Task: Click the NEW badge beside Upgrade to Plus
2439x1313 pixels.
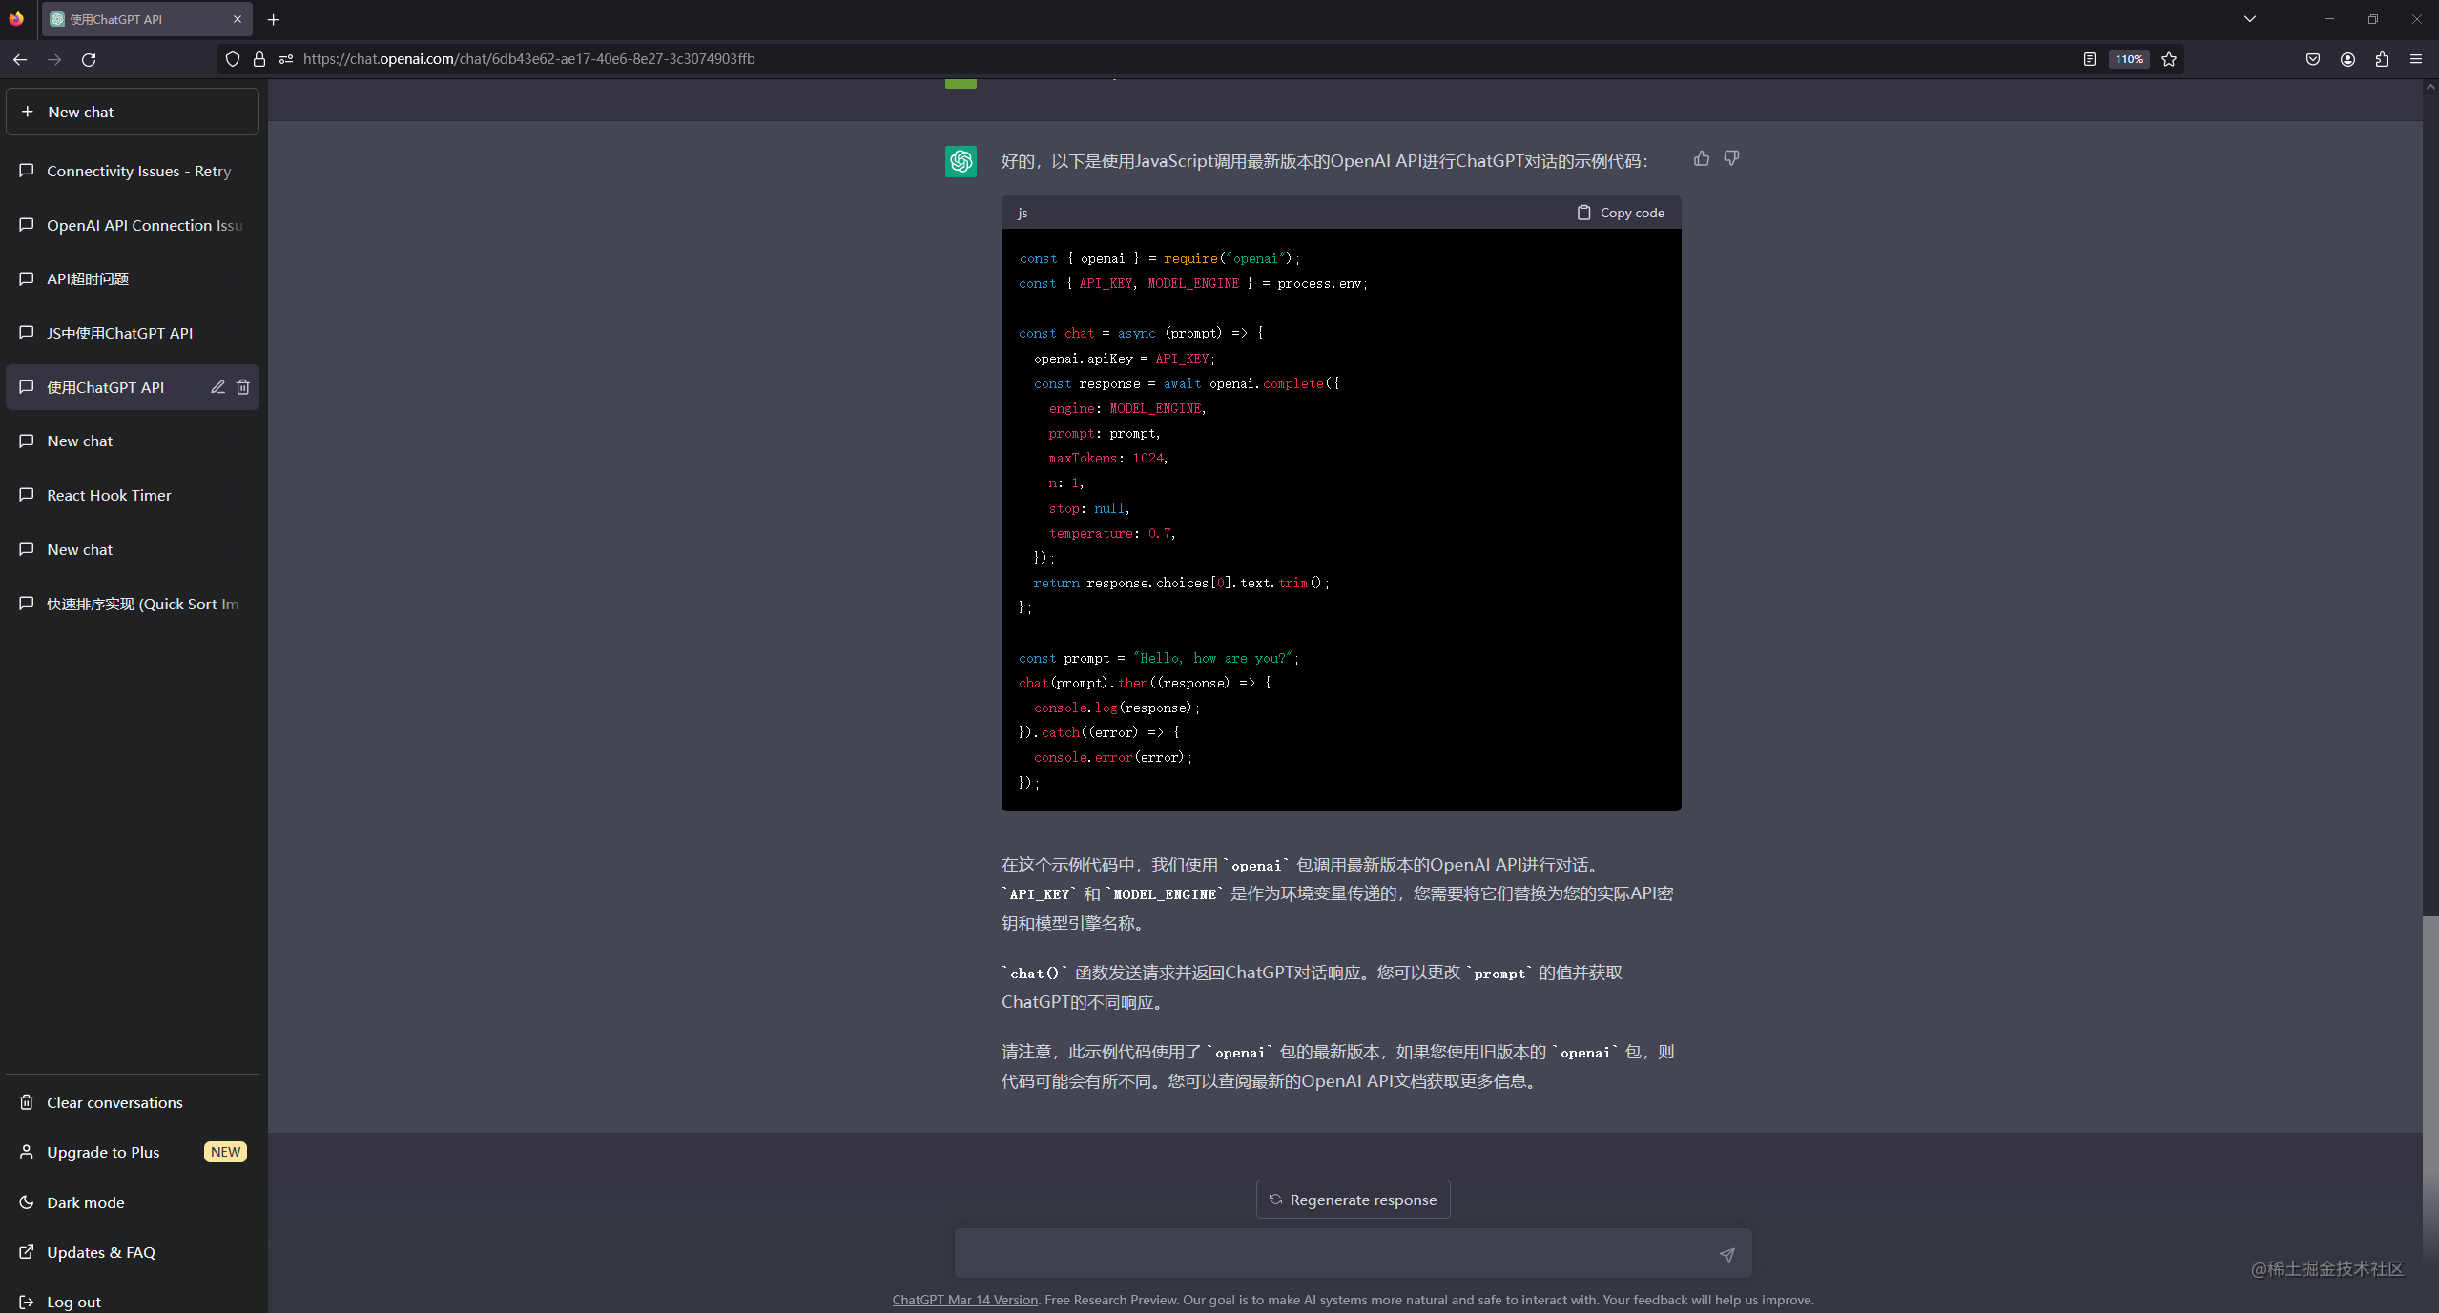Action: [x=225, y=1152]
